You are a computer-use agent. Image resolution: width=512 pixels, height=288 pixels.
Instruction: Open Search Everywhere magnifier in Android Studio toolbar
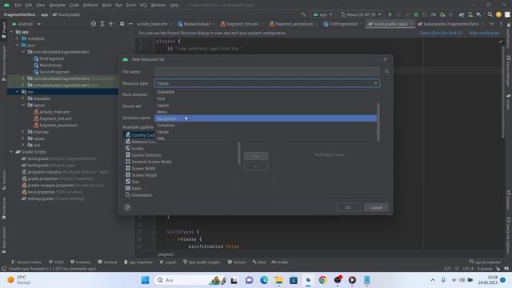tap(490, 14)
